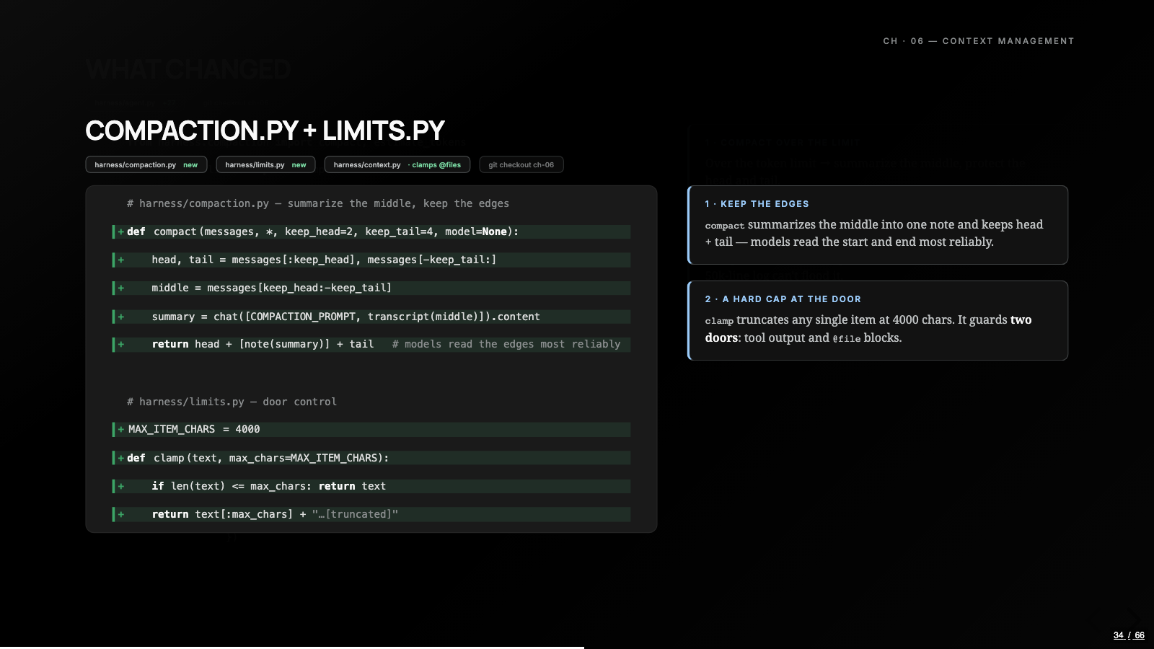Click the comment line '# harness/compaction.py — summarize the middle'

[318, 203]
